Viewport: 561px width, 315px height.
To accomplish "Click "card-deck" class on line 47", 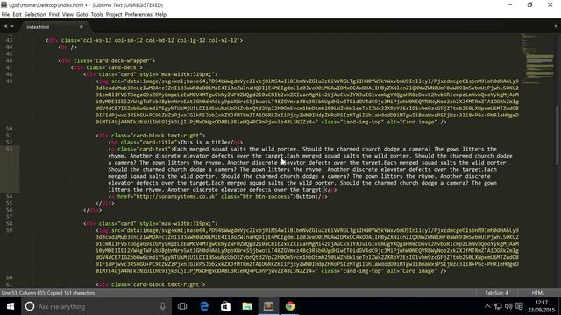I will pyautogui.click(x=122, y=67).
